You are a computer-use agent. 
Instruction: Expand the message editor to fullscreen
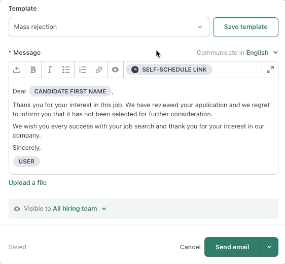(x=270, y=70)
